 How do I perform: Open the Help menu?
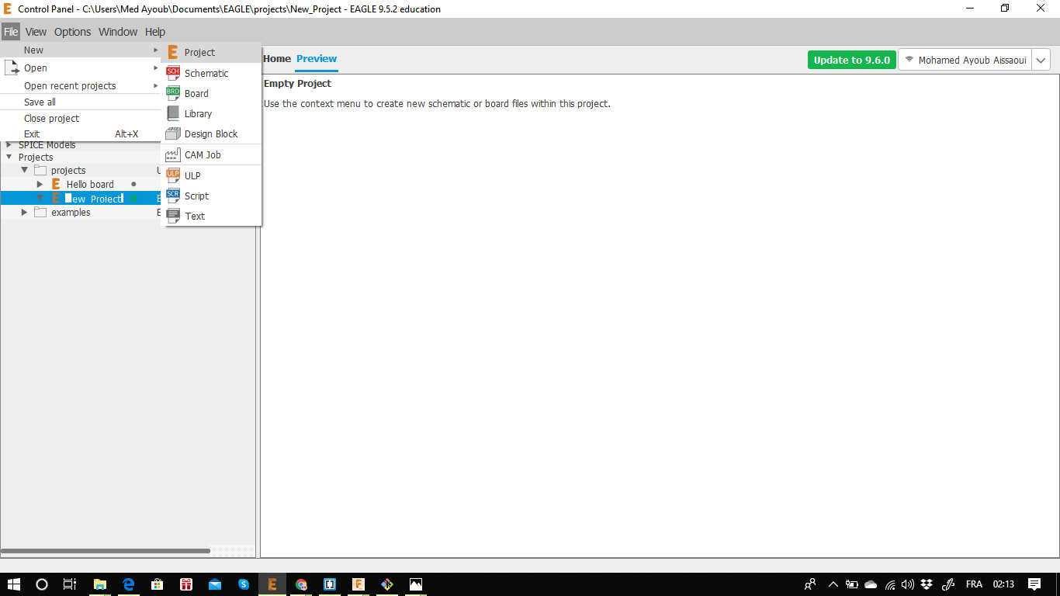(155, 32)
